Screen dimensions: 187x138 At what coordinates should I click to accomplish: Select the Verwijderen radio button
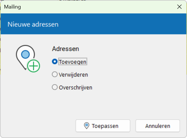pos(55,75)
